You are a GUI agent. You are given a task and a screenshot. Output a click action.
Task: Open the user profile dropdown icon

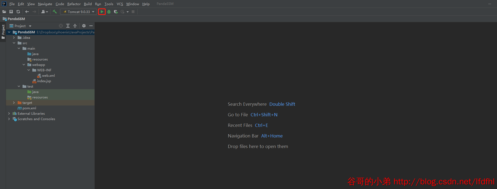[x=45, y=12]
